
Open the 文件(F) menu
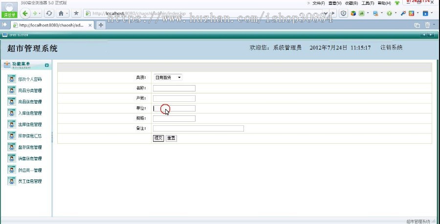click(x=318, y=3)
